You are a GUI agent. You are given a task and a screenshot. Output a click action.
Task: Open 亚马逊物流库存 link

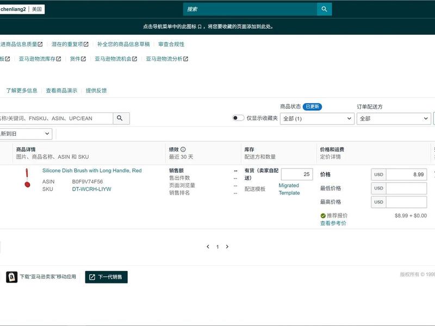click(x=40, y=59)
